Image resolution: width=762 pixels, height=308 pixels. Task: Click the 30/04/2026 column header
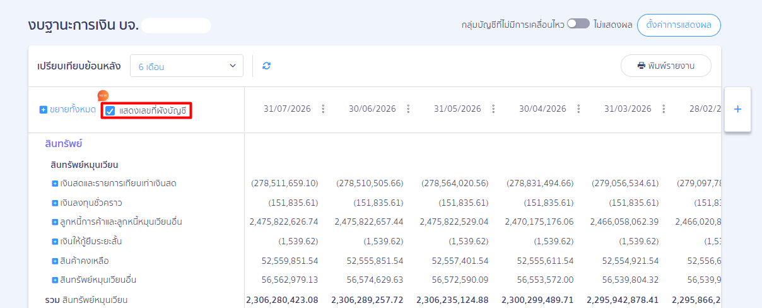[542, 109]
